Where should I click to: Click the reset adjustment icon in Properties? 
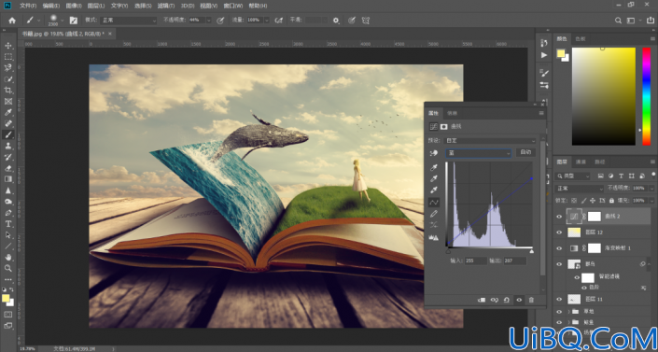[x=507, y=300]
